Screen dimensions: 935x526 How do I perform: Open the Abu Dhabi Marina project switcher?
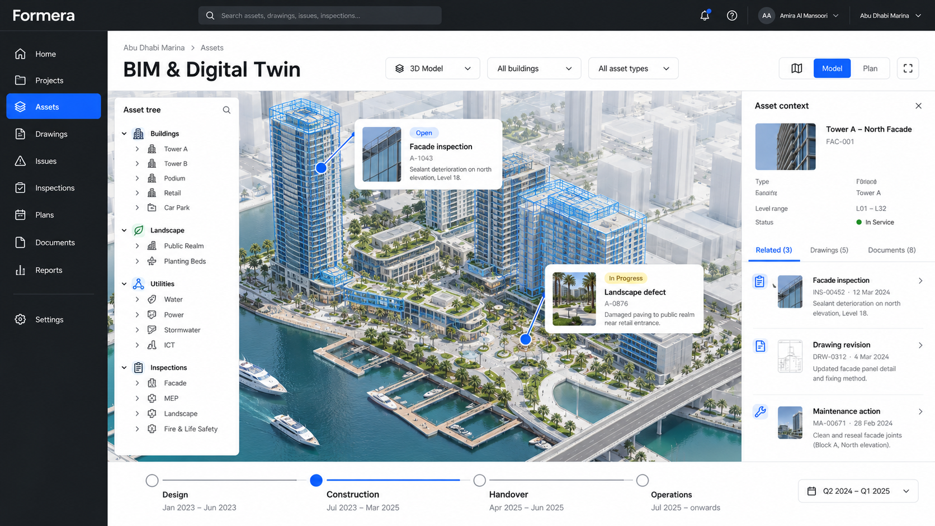(890, 16)
